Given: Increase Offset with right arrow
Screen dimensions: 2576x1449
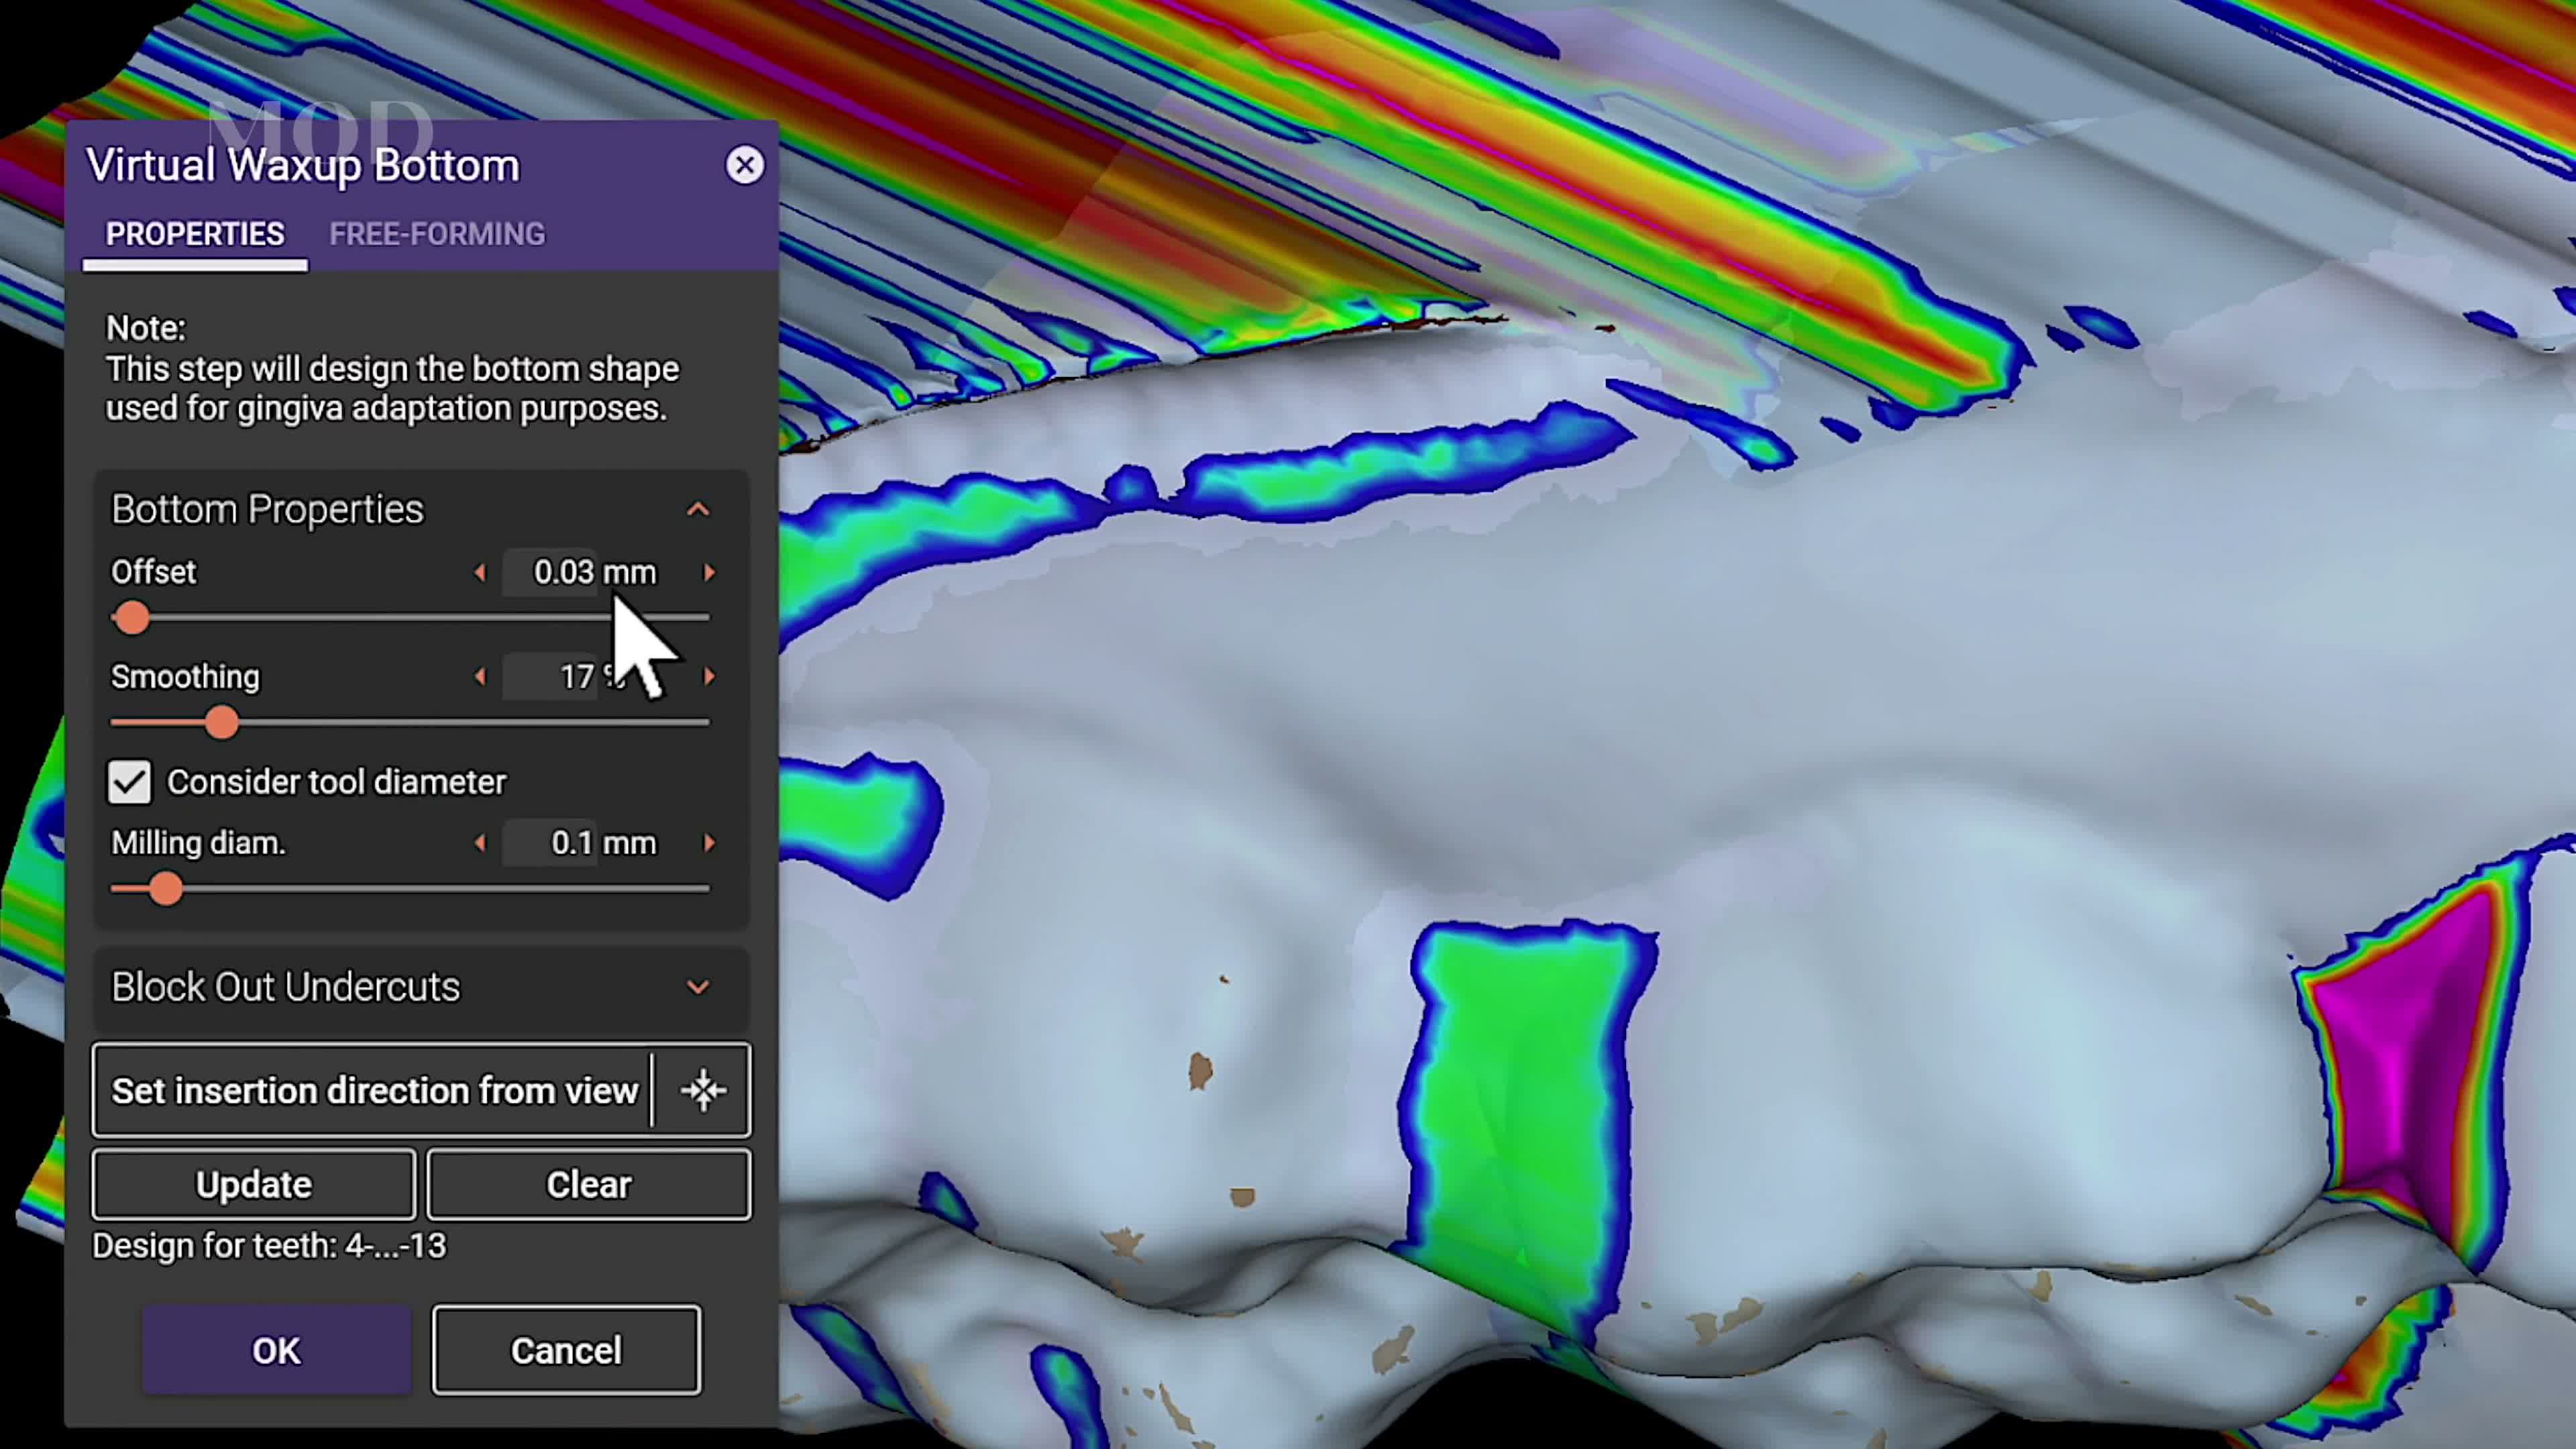Looking at the screenshot, I should 709,572.
